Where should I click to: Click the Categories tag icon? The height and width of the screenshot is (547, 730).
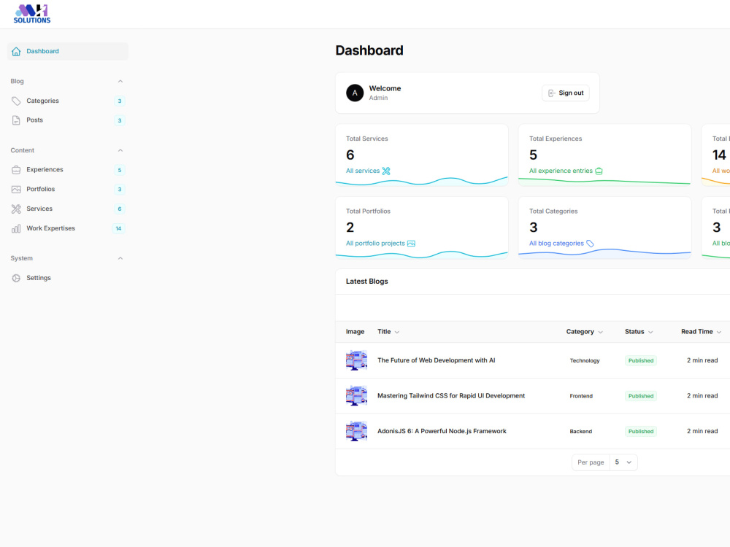tap(16, 101)
